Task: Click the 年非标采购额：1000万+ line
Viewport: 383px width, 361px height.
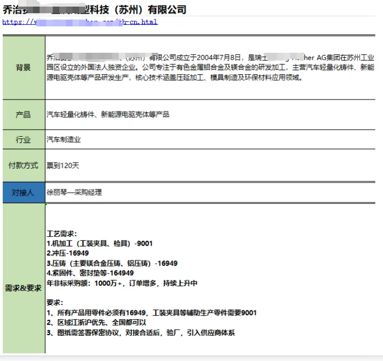Action: (122, 283)
